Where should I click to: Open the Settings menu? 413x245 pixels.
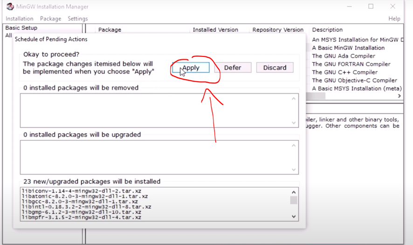tap(77, 19)
